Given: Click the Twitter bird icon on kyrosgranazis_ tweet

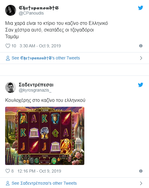Looking at the screenshot, I should click(141, 85).
